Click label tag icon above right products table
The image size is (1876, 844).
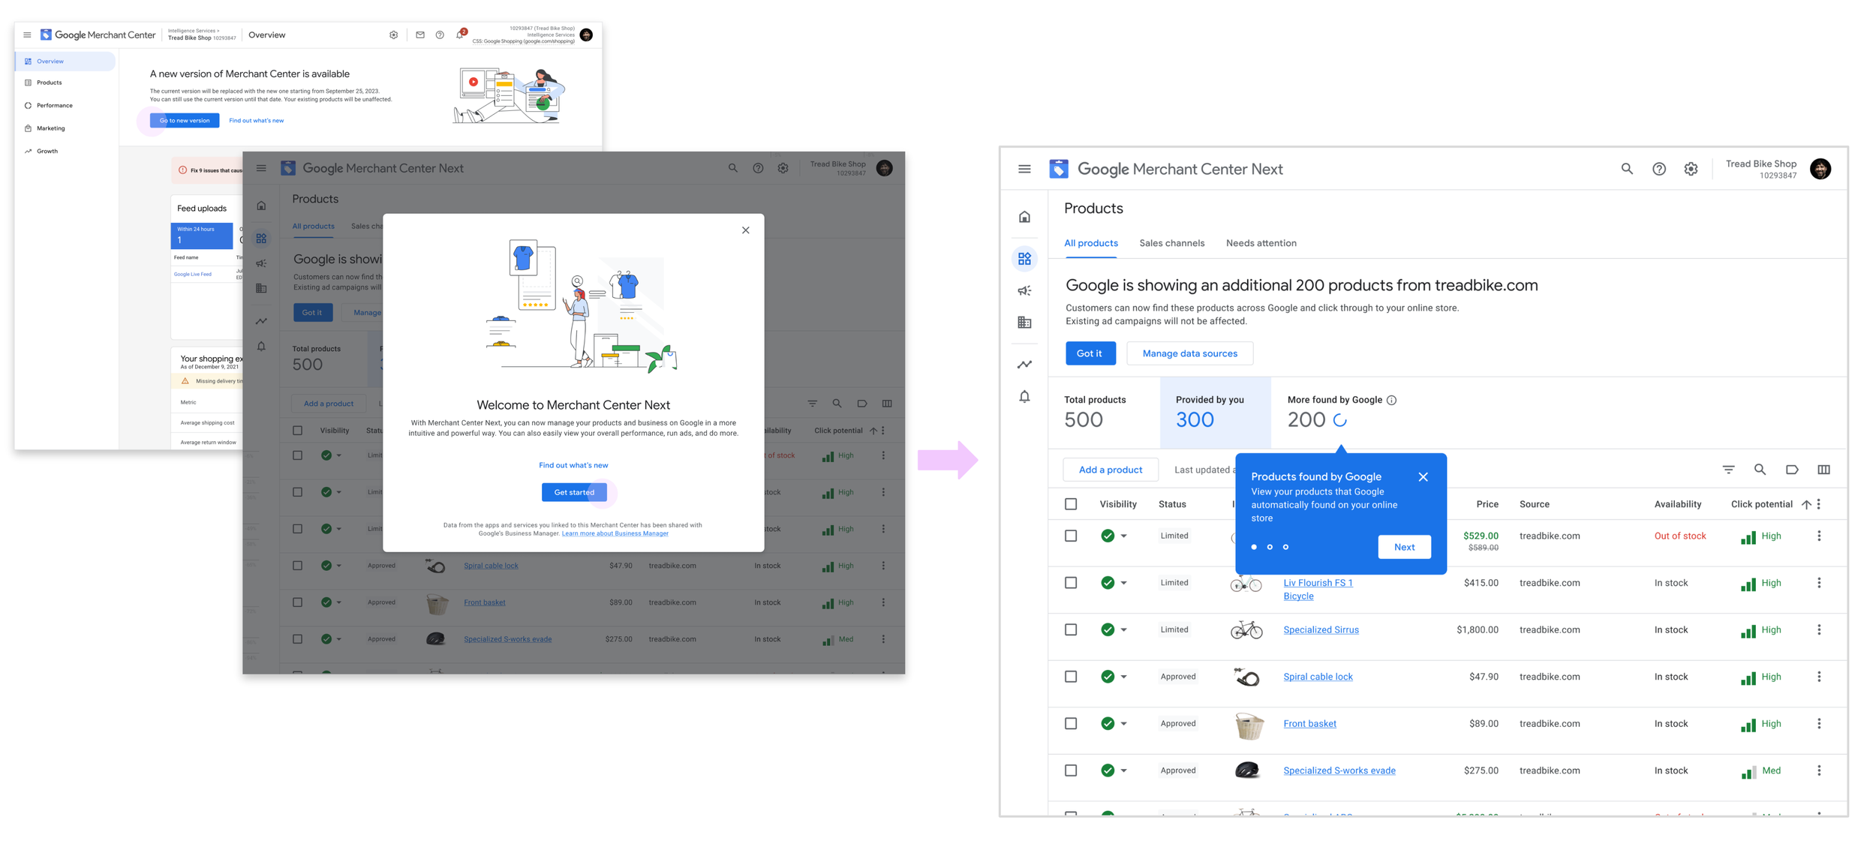coord(1792,470)
